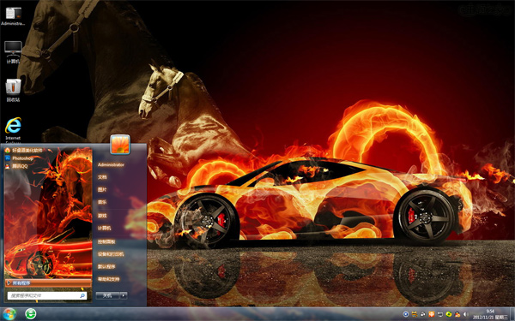
Task: Open the taskbar clock and date
Action: click(x=490, y=314)
